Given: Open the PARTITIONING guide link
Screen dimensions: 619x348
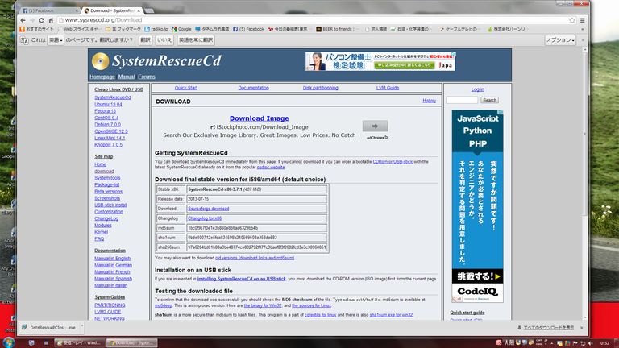Looking at the screenshot, I should (110, 305).
